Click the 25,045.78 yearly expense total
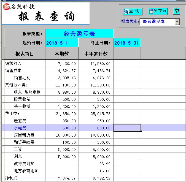The image size is (186, 182). click(101, 114)
